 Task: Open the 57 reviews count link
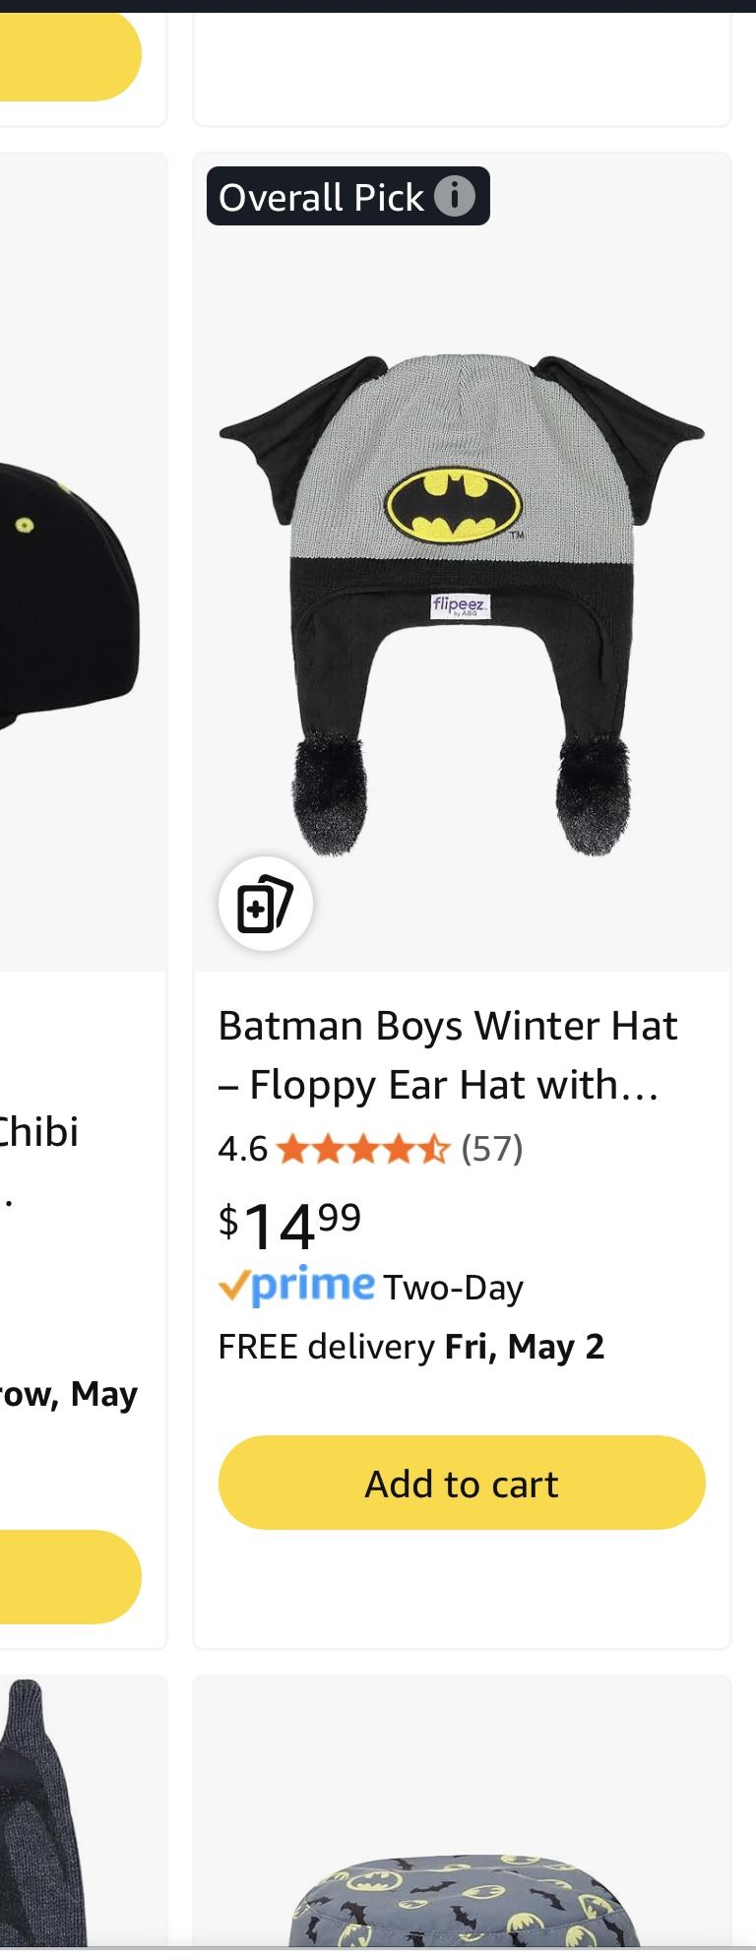point(492,1149)
